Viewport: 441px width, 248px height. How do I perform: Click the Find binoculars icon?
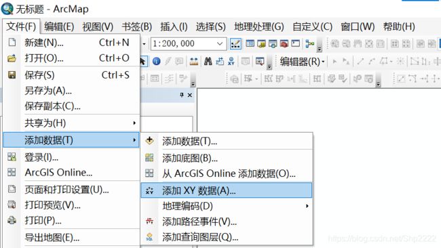(x=208, y=61)
